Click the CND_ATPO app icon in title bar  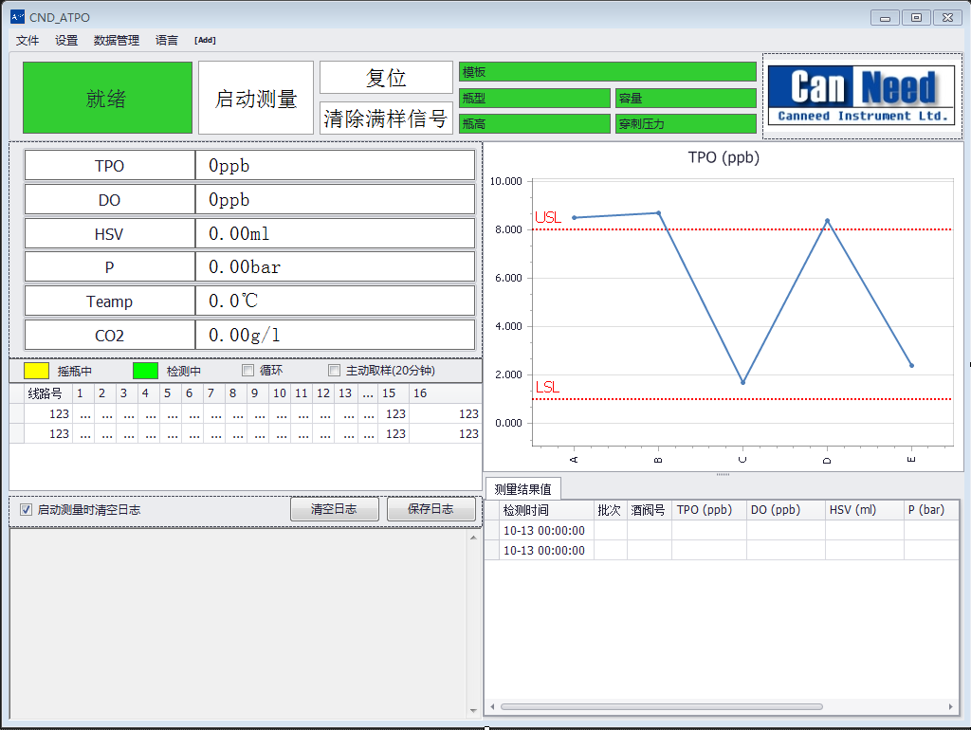point(17,17)
